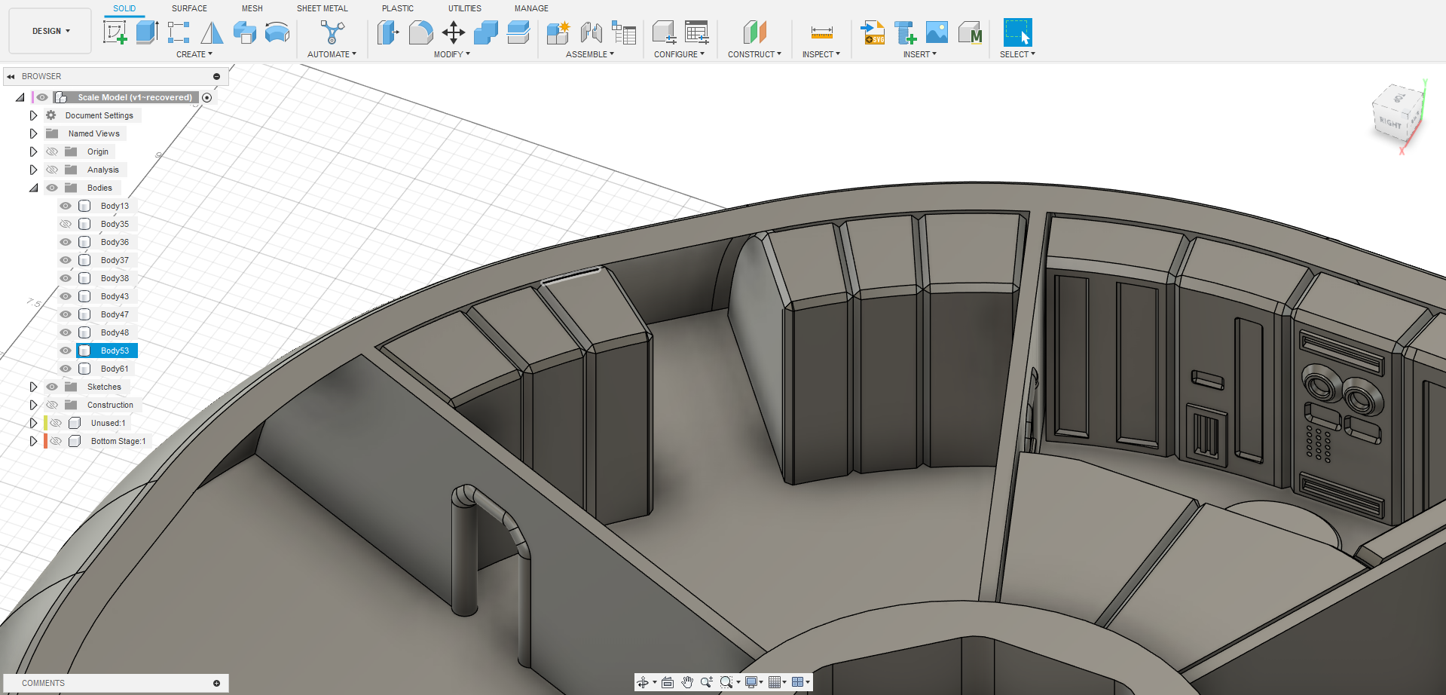The height and width of the screenshot is (695, 1446).
Task: Show the Origin folder
Action: click(x=52, y=152)
